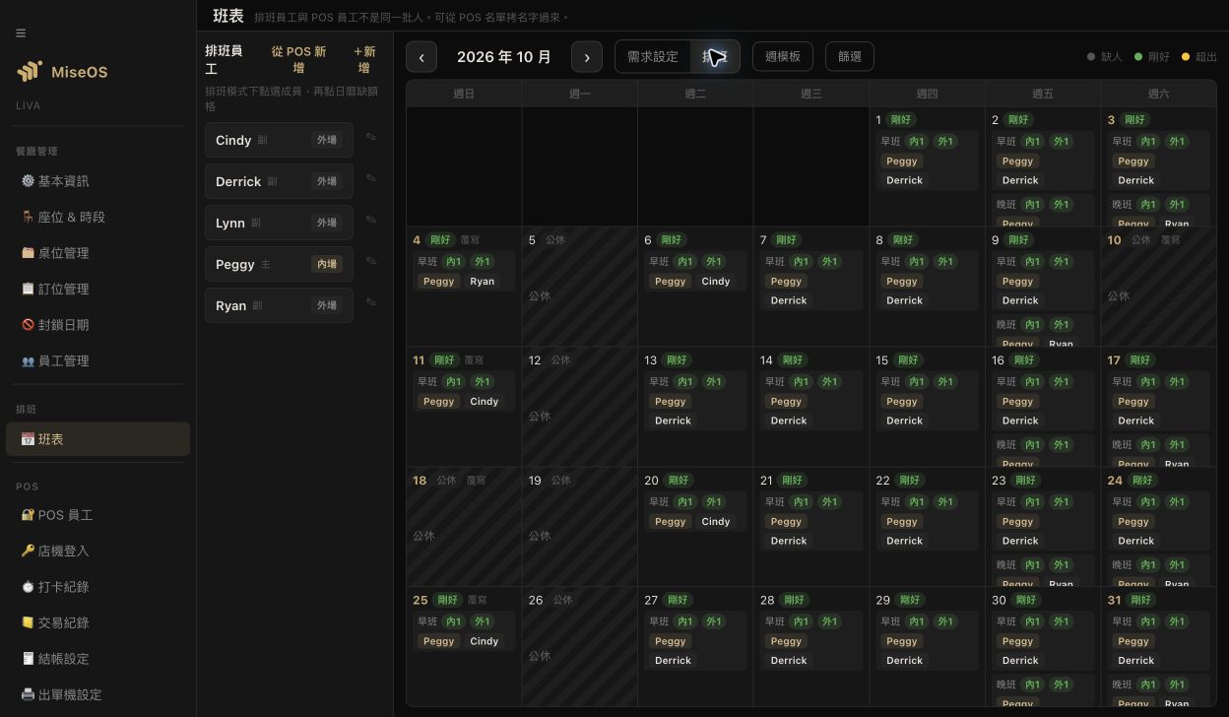Image resolution: width=1229 pixels, height=717 pixels.
Task: Click the 2026 年 10 月 month title
Action: [x=504, y=57]
